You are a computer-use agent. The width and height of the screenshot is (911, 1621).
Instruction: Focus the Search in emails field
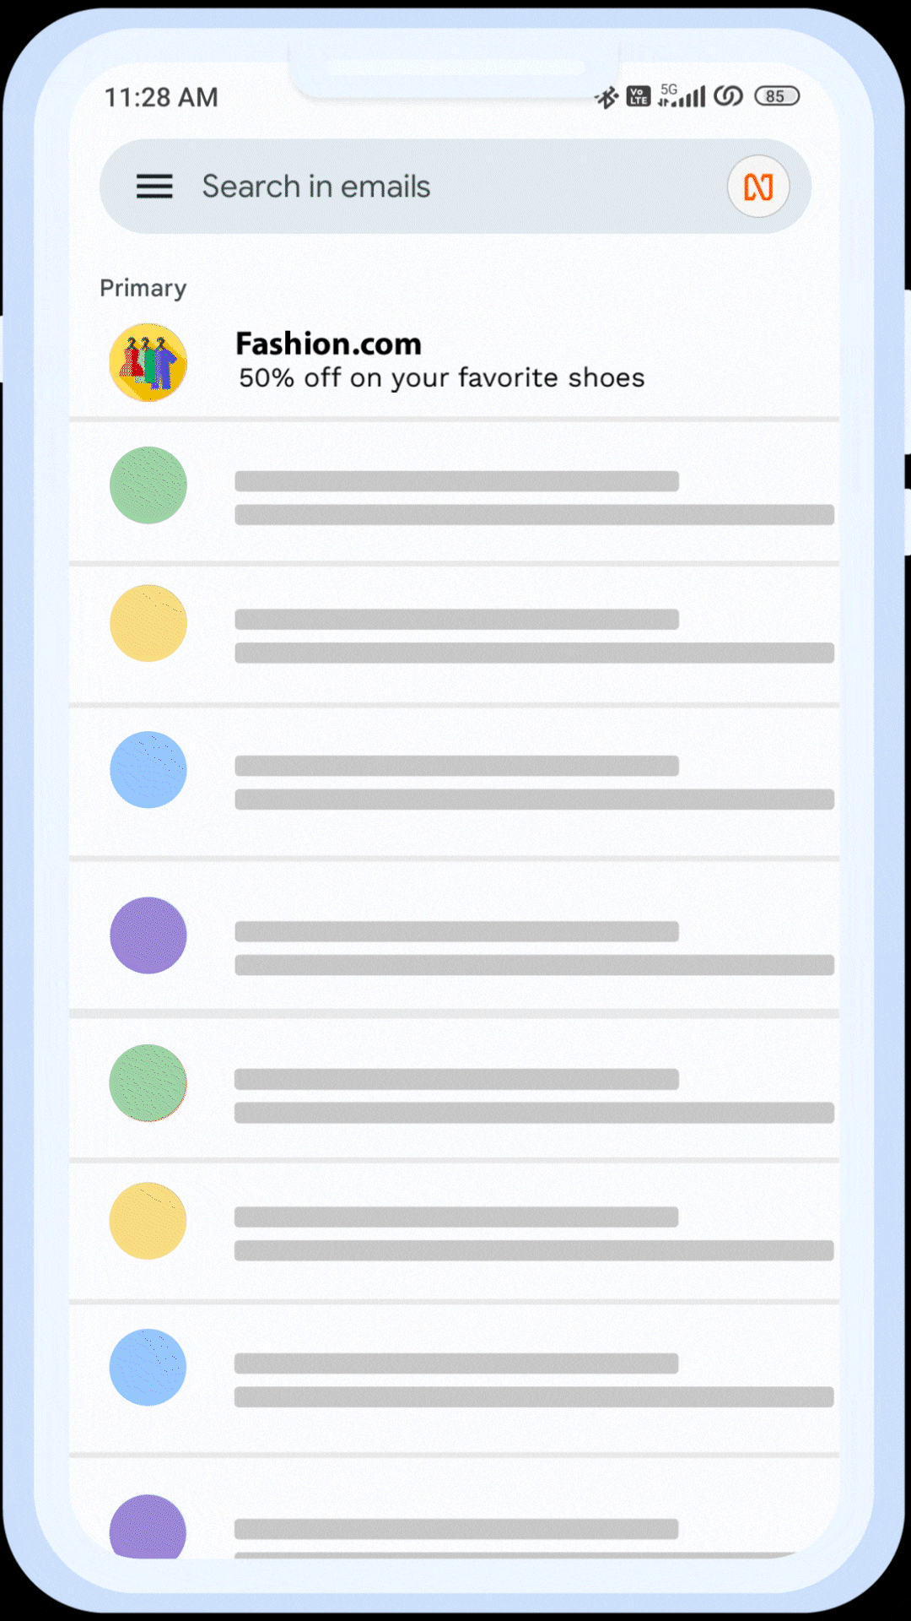tap(455, 187)
